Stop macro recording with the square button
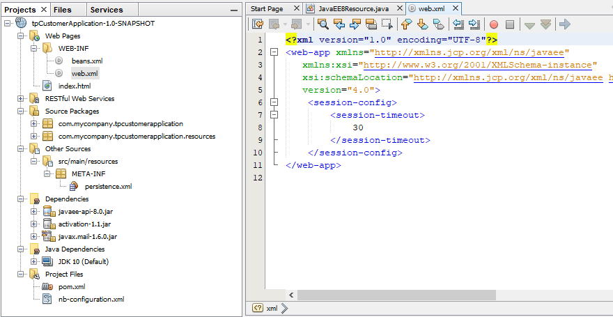613x317 pixels. tap(510, 24)
